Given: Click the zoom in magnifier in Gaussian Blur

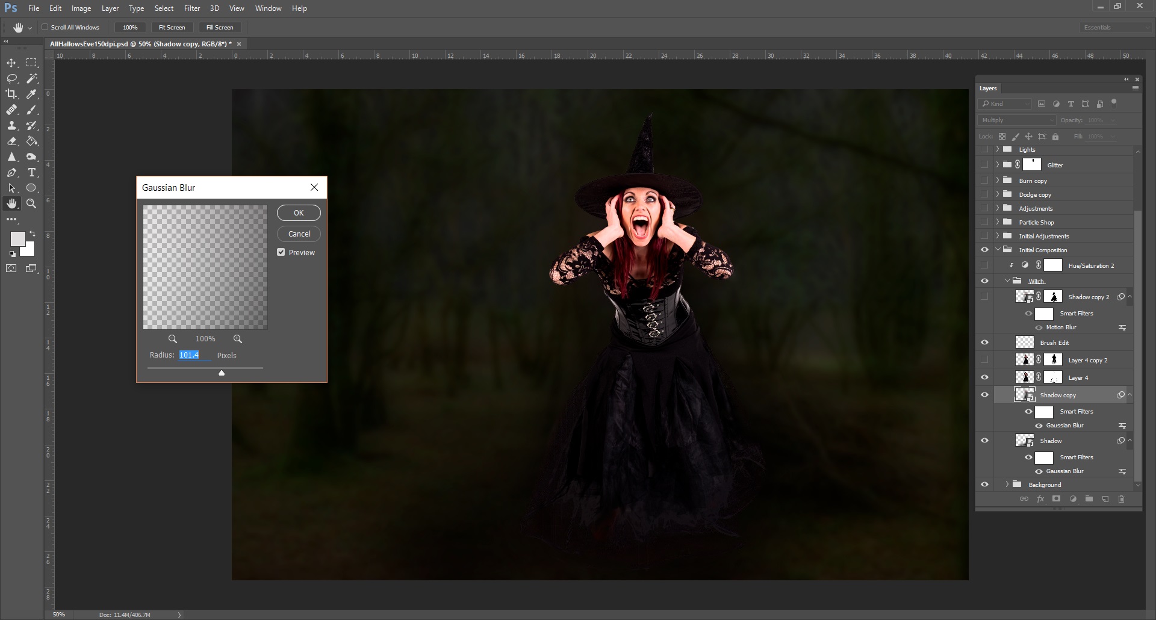Looking at the screenshot, I should pos(237,339).
